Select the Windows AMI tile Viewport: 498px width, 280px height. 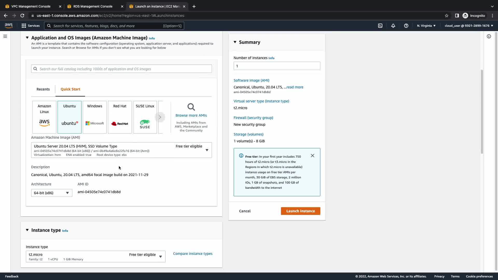(94, 117)
